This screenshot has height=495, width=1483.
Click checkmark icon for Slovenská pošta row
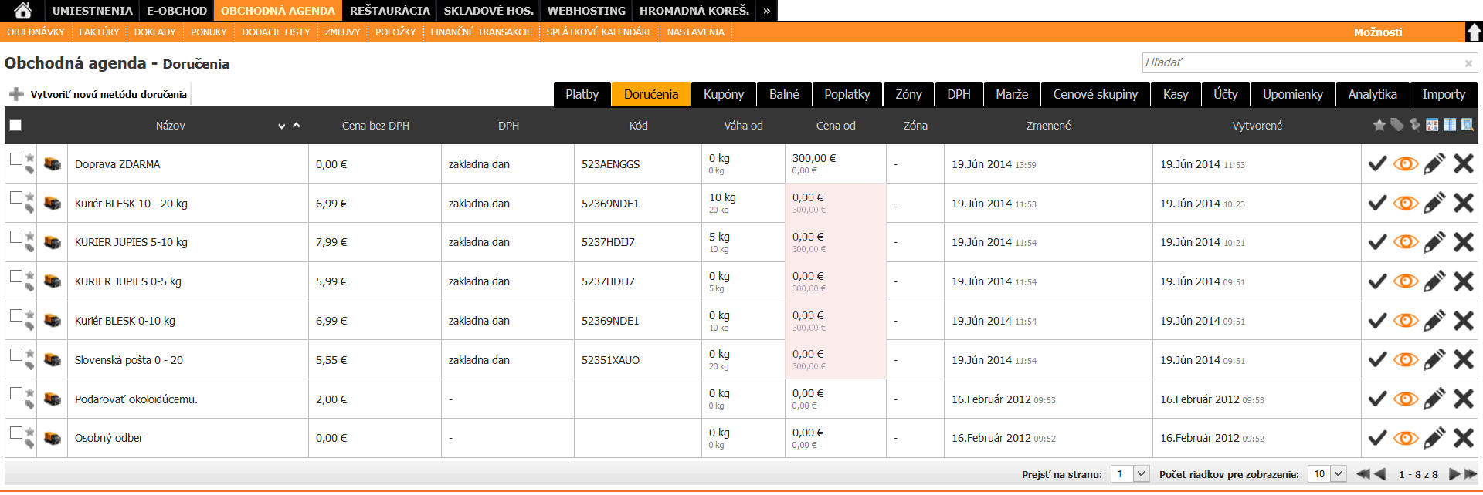(x=1377, y=360)
